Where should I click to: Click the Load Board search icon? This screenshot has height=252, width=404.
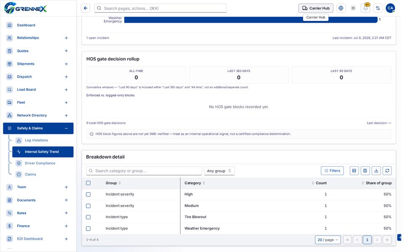[x=10, y=90]
